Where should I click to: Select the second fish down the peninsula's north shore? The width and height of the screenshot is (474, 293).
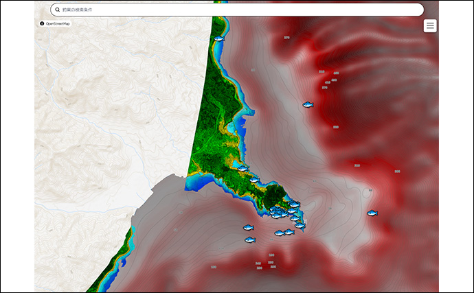point(253,179)
